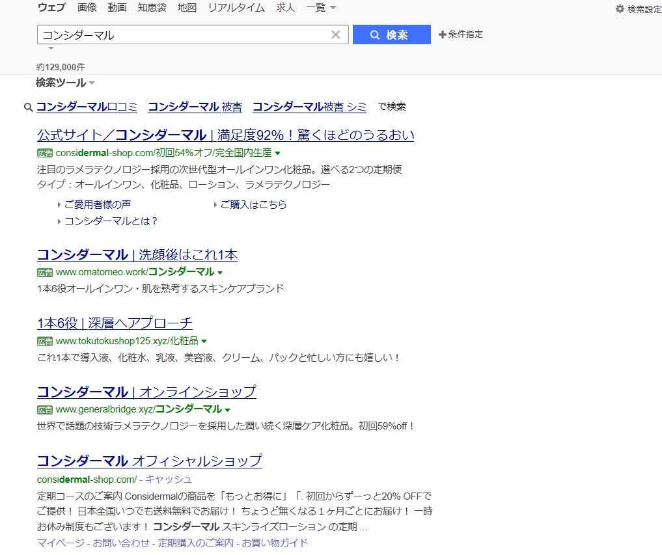Click the gear icon for 検索設定
The width and height of the screenshot is (662, 555).
click(620, 9)
